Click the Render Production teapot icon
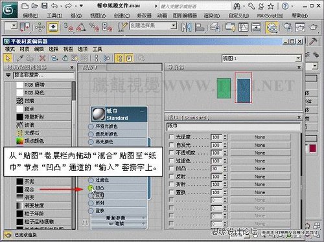This screenshot has width=324, height=242. (313, 27)
